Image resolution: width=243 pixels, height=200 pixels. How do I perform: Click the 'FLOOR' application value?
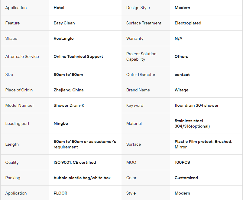click(x=60, y=193)
